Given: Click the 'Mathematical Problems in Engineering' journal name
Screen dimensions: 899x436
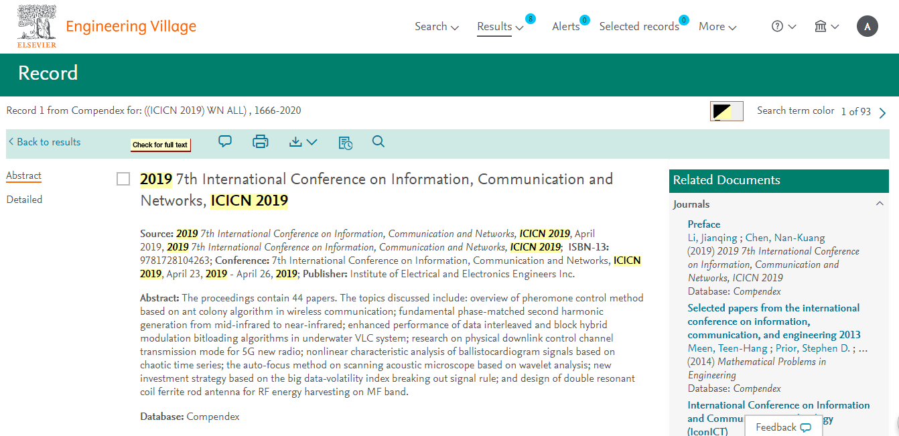Looking at the screenshot, I should [x=757, y=368].
